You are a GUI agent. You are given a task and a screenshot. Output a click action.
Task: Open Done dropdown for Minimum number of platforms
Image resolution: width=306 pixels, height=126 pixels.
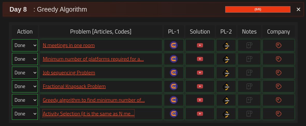(25, 59)
